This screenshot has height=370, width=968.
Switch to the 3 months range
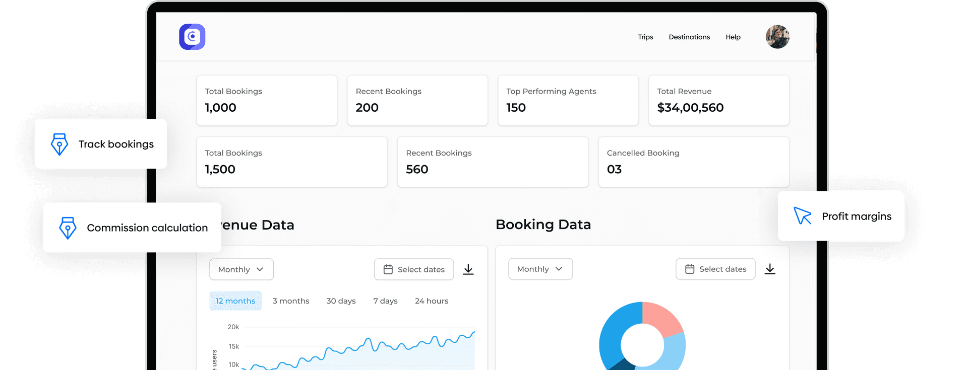[291, 301]
